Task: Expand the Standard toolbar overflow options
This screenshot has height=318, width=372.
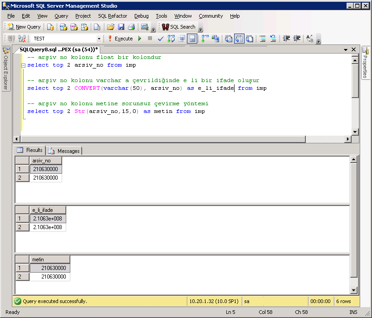Action: (x=153, y=27)
